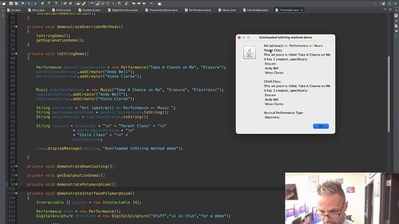Expand getExplanationDemo fold at line 76
Image resolution: width=399 pixels, height=224 pixels.
(17, 175)
